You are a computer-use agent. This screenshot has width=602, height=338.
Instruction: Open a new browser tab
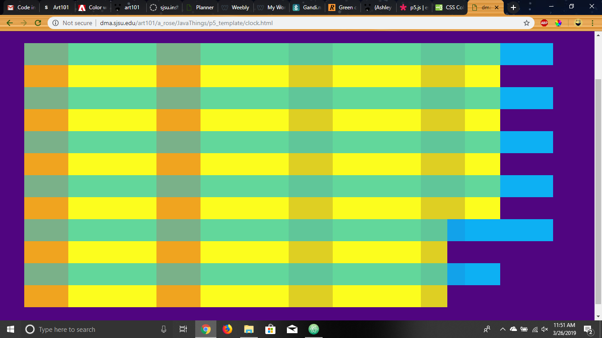tap(513, 7)
